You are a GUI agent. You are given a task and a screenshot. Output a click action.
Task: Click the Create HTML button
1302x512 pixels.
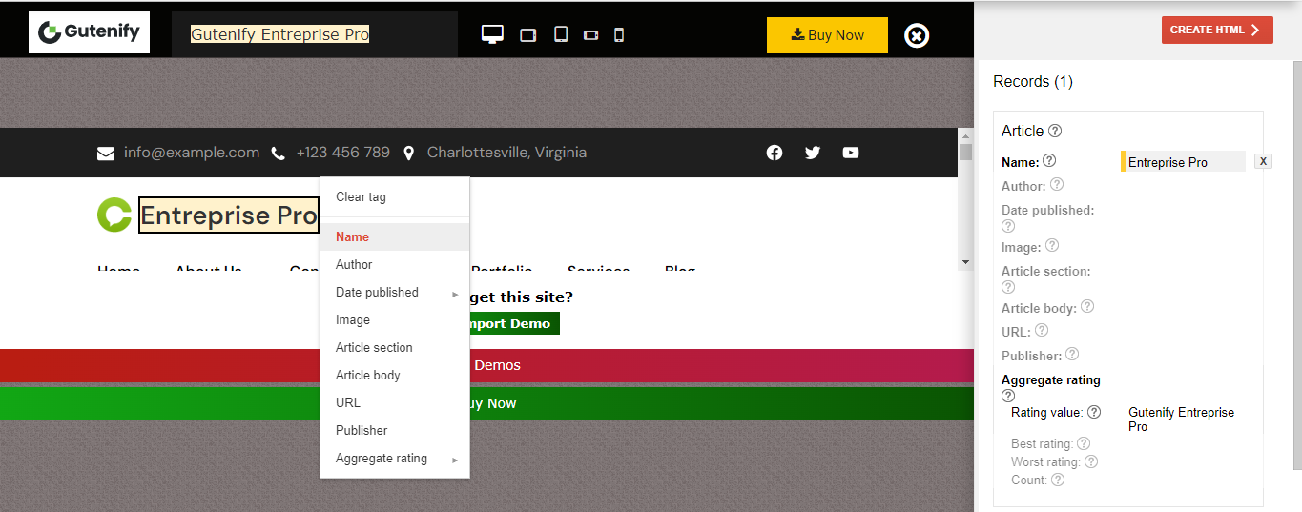(x=1217, y=30)
